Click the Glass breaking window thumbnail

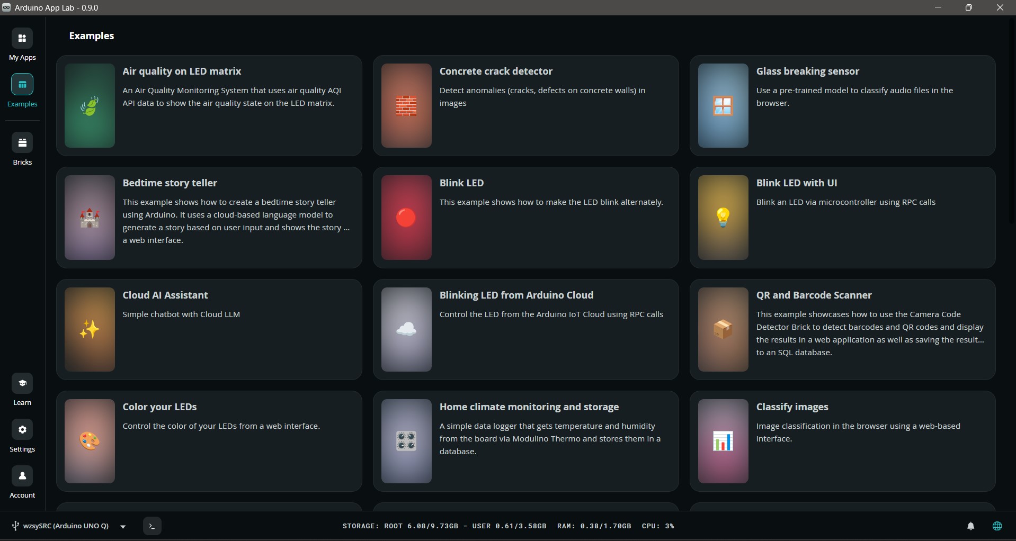[x=723, y=106]
